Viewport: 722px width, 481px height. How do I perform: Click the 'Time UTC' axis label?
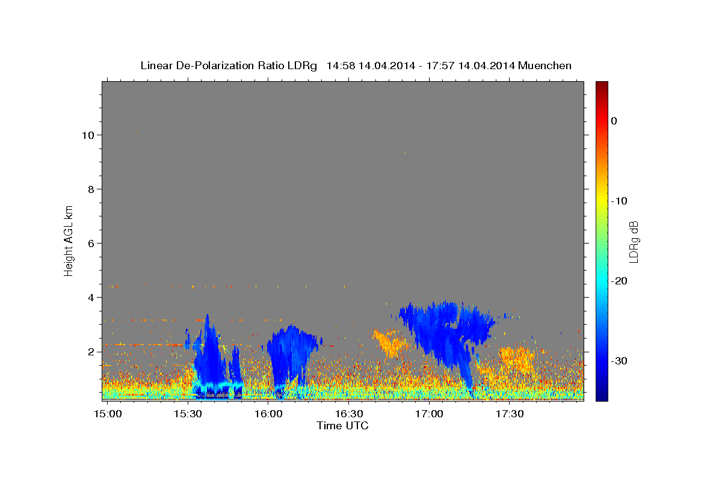pos(342,426)
